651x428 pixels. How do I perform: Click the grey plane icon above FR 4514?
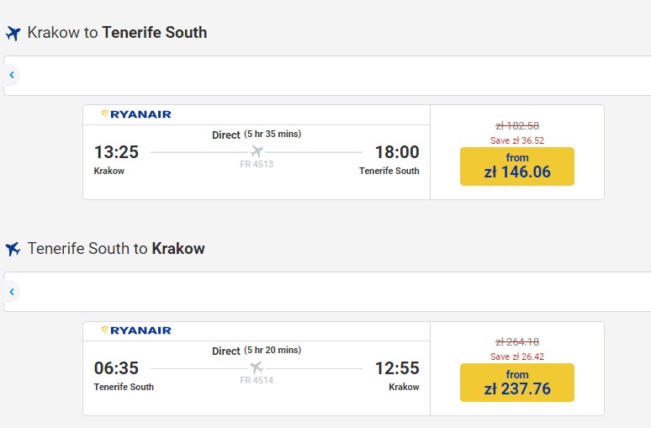257,368
